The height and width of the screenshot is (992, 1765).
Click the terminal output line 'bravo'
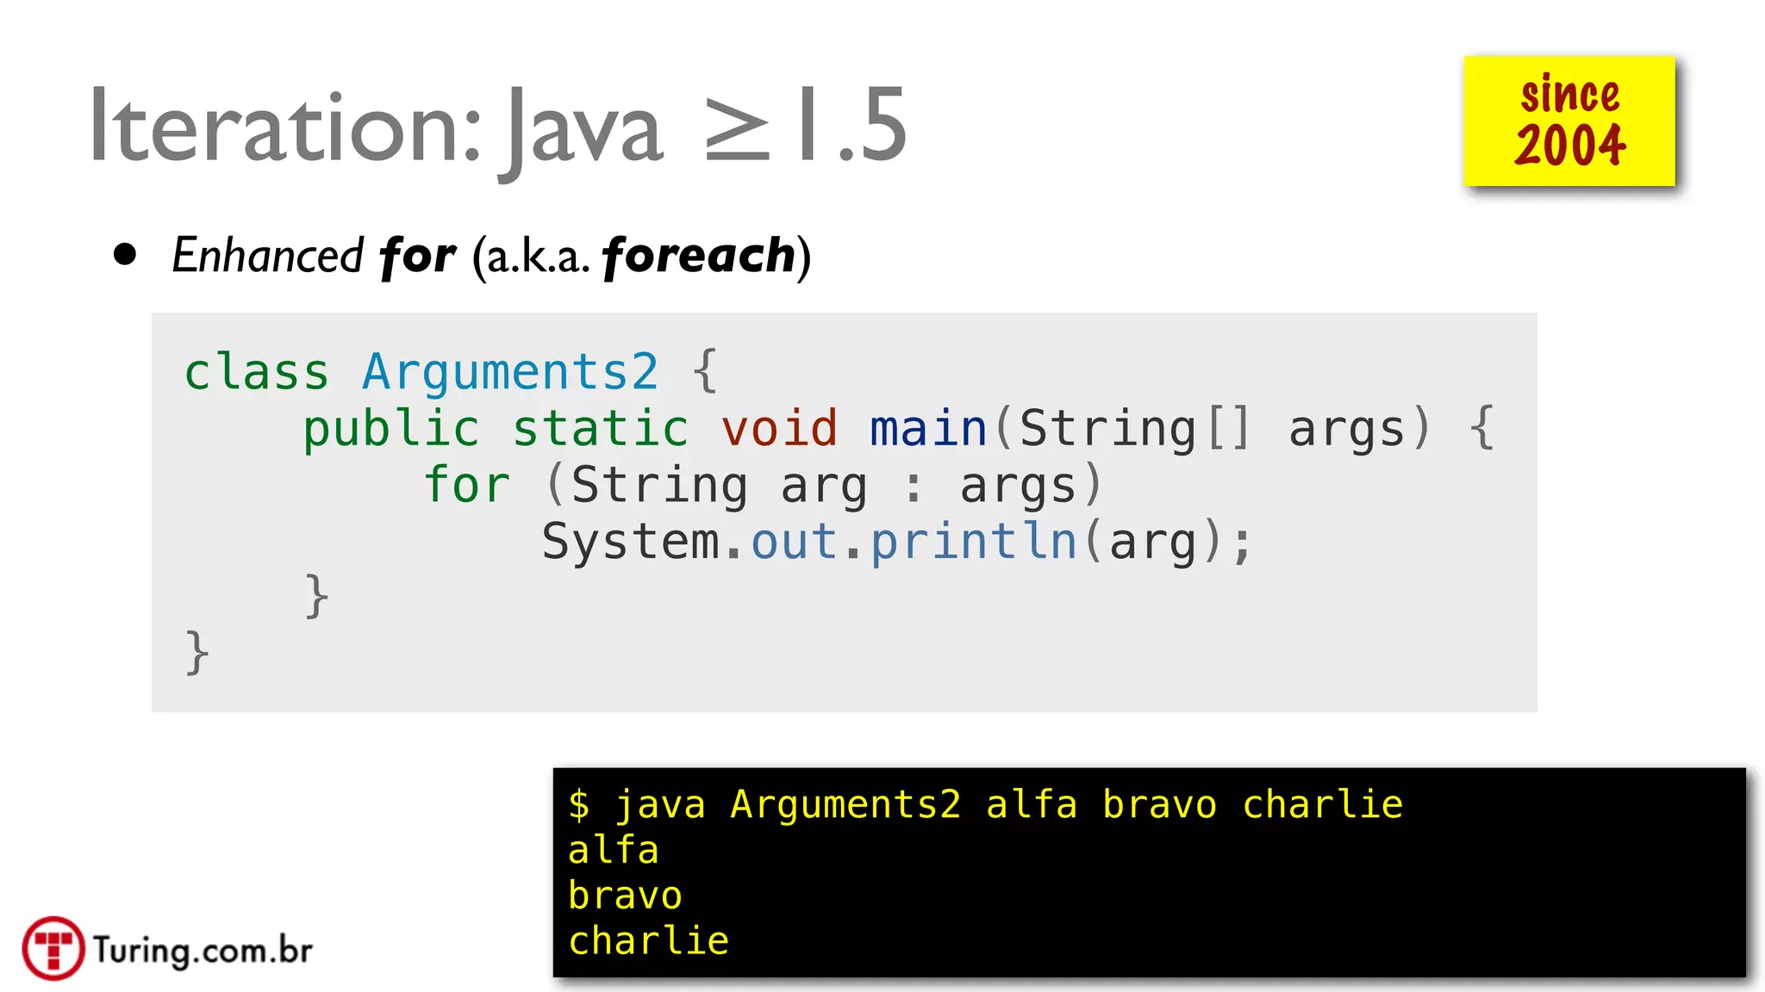tap(625, 896)
